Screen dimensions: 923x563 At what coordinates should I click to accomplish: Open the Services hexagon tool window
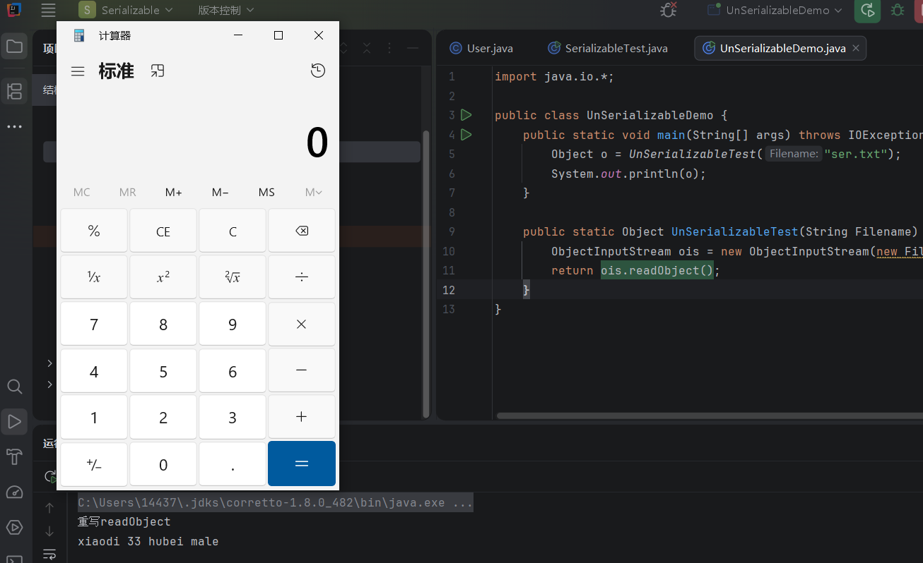14,527
